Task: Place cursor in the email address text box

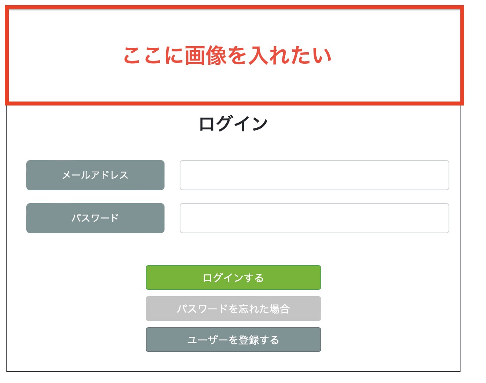Action: (x=314, y=175)
